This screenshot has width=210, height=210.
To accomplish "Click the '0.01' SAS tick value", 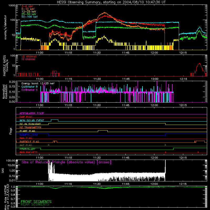I will (x=12, y=180).
